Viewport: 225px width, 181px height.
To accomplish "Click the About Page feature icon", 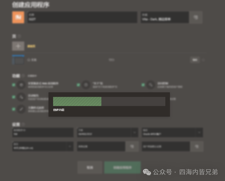I will [x=86, y=85].
